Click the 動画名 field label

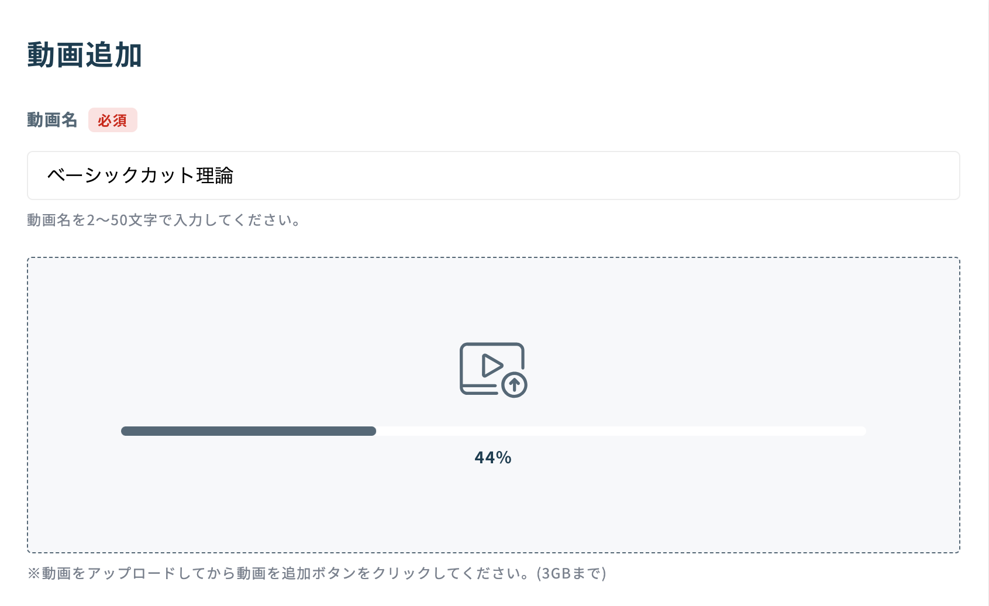[51, 119]
